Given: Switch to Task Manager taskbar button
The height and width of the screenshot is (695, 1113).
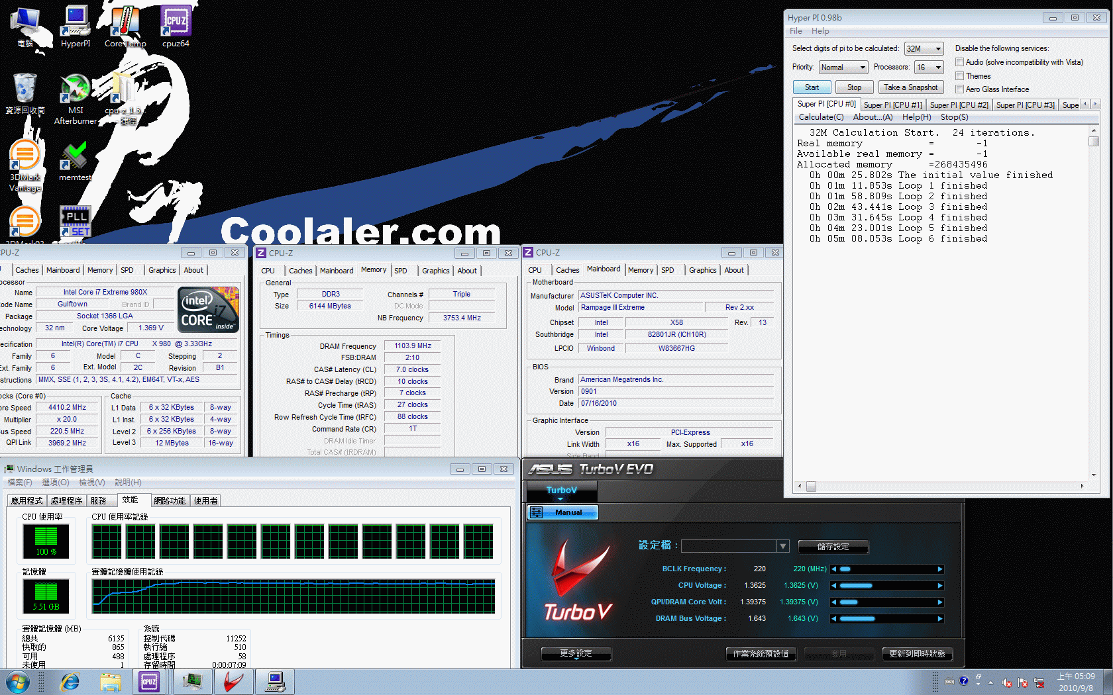Looking at the screenshot, I should [x=192, y=682].
